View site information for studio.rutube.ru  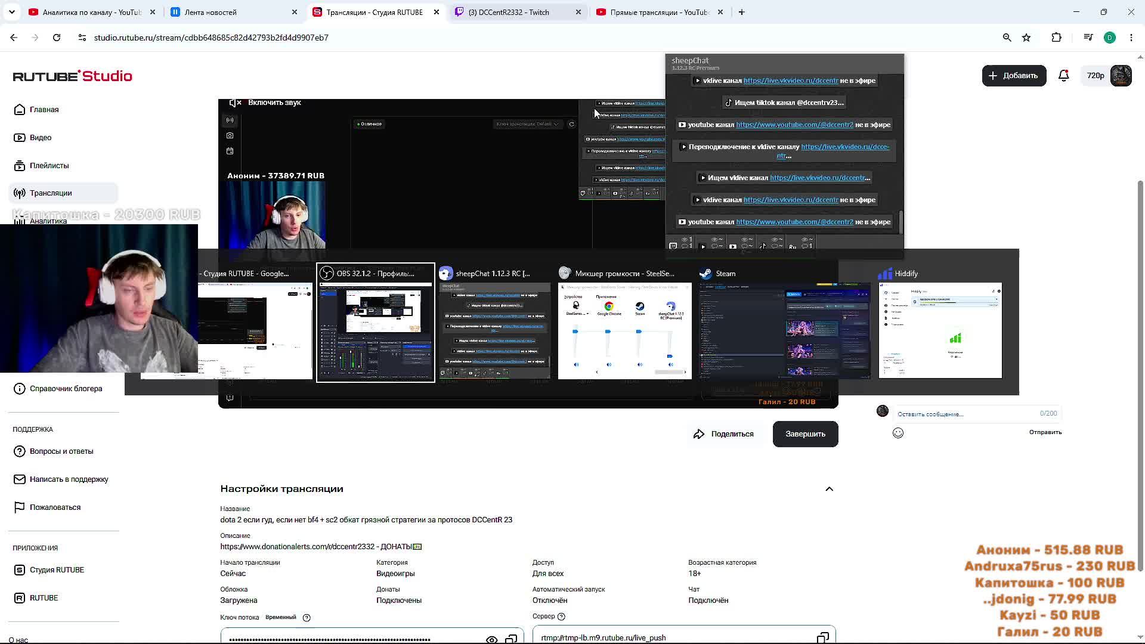[82, 38]
